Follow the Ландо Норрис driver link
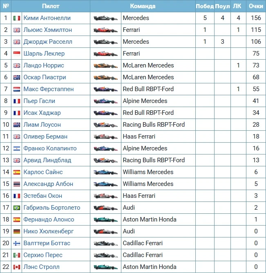Image resolution: width=266 pixels, height=273 pixels. point(44,65)
